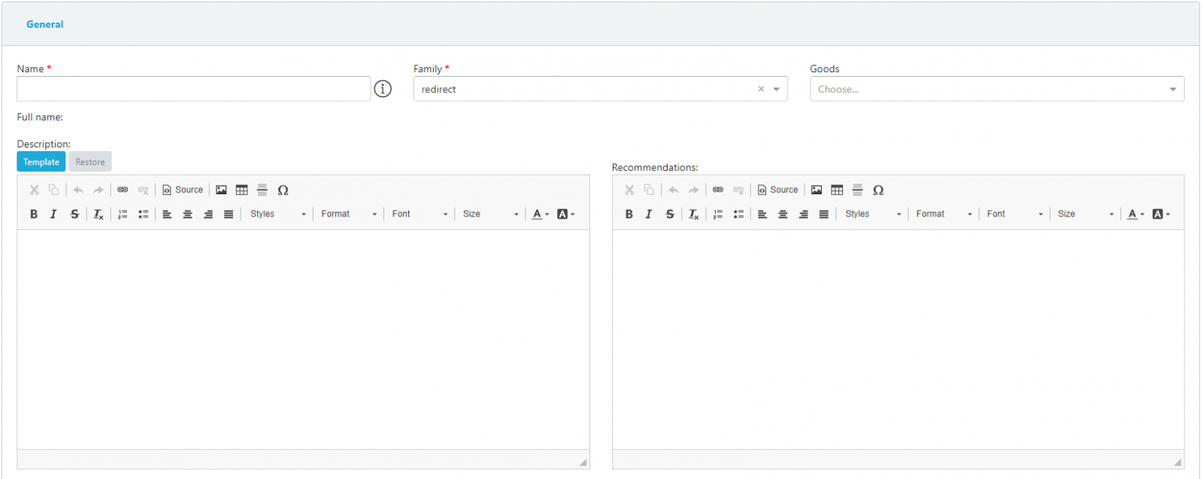Open the Goods Choose dropdown
This screenshot has width=1203, height=479.
[x=997, y=89]
